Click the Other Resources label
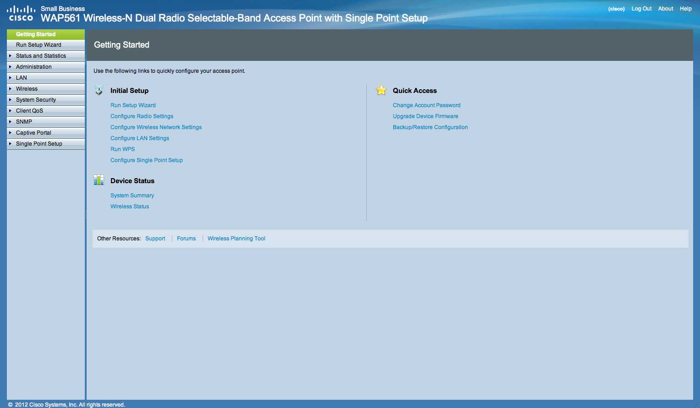Screen dimensions: 700x408 [x=119, y=239]
